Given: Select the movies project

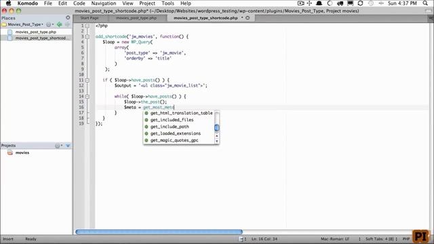Looking at the screenshot, I should coord(22,152).
